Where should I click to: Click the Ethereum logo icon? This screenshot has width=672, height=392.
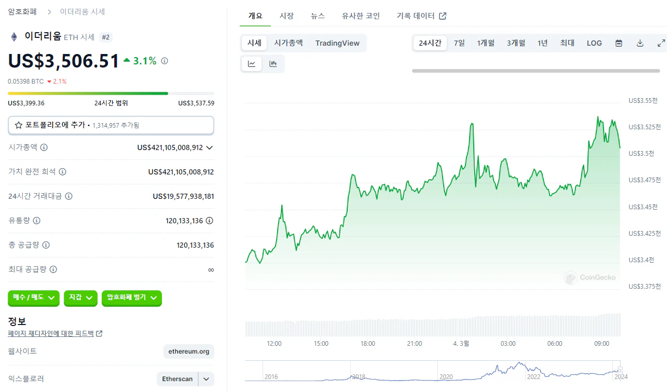[x=14, y=37]
